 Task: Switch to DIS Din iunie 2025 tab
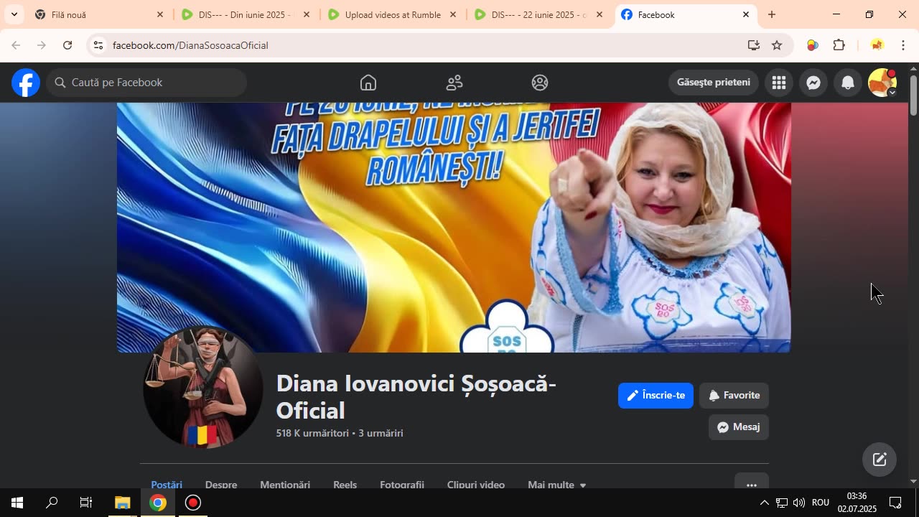pos(246,14)
